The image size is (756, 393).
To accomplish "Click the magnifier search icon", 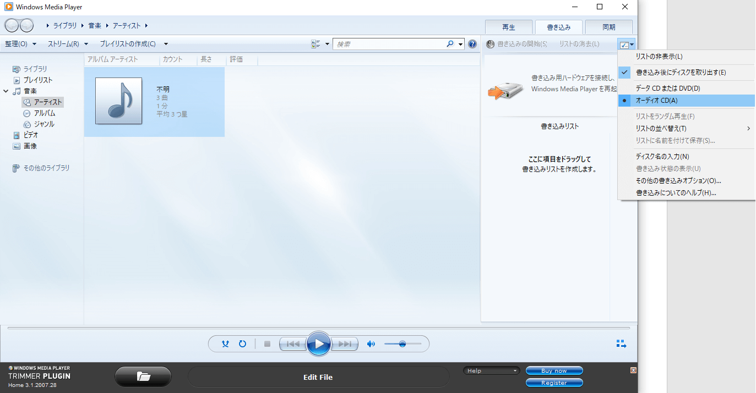I will pyautogui.click(x=450, y=44).
